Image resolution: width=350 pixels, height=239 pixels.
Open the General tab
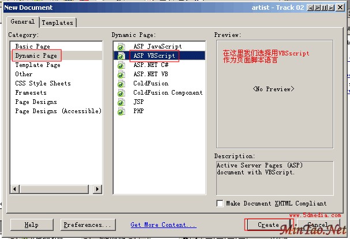[x=23, y=21]
